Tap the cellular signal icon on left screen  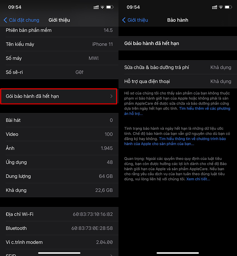(x=96, y=7)
